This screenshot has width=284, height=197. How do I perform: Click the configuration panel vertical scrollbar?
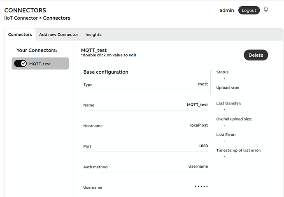point(211,82)
